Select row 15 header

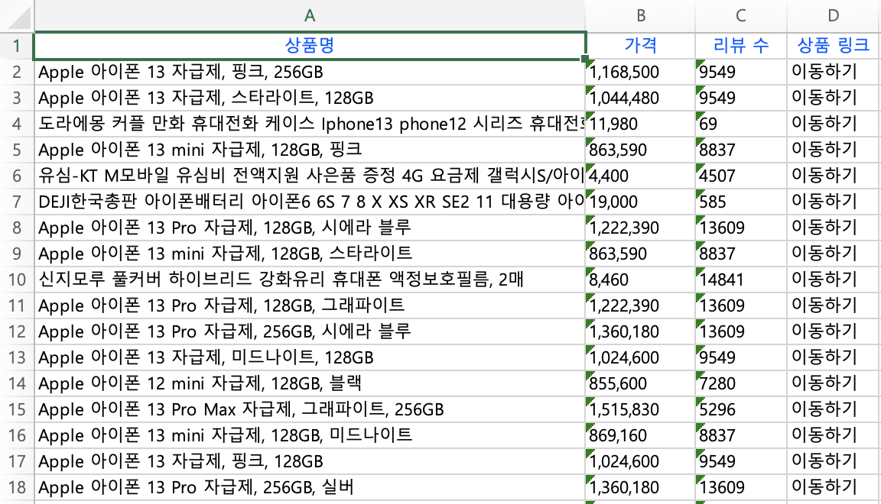pos(17,409)
